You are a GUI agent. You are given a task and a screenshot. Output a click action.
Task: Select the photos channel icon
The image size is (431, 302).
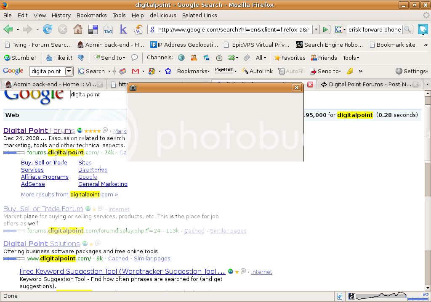click(x=207, y=58)
